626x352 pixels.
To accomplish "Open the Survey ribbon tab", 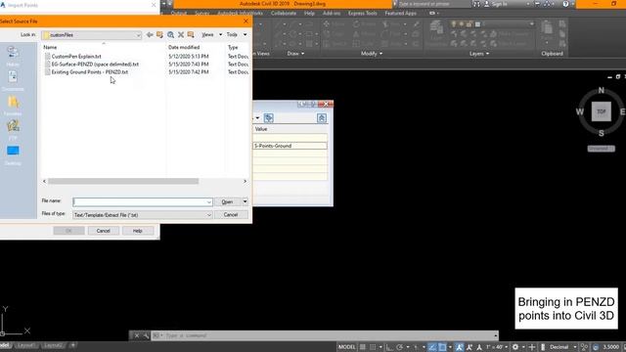I will click(x=202, y=13).
